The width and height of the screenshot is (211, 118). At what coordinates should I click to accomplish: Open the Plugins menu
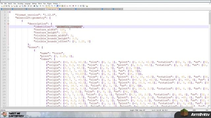coord(49,4)
